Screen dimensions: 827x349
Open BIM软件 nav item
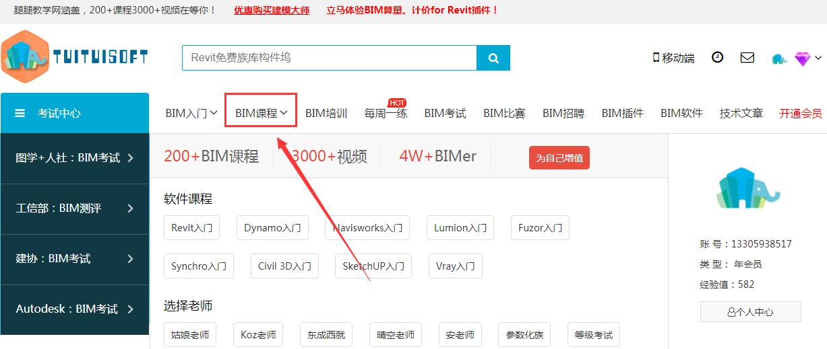[681, 113]
